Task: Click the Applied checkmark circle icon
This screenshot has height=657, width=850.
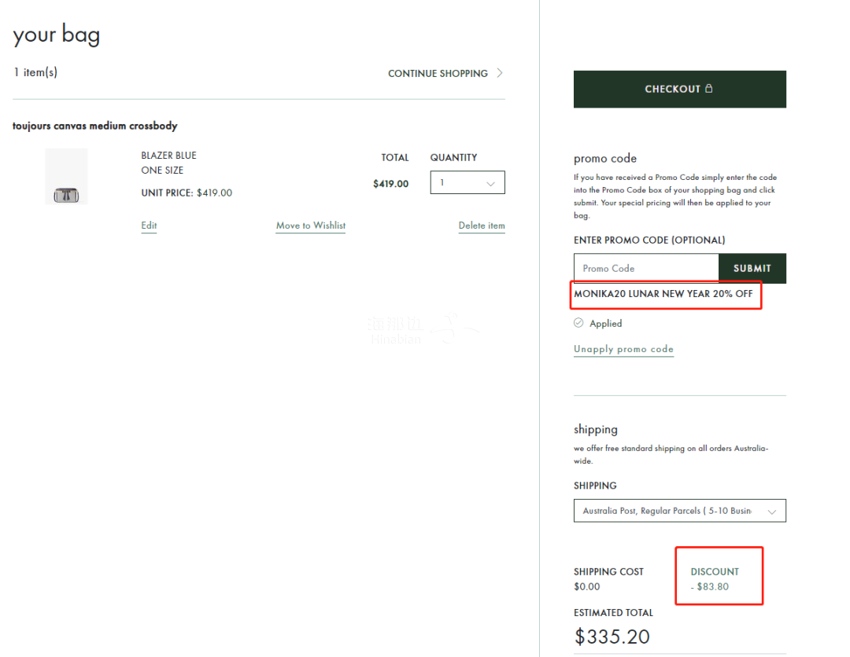Action: pyautogui.click(x=578, y=323)
